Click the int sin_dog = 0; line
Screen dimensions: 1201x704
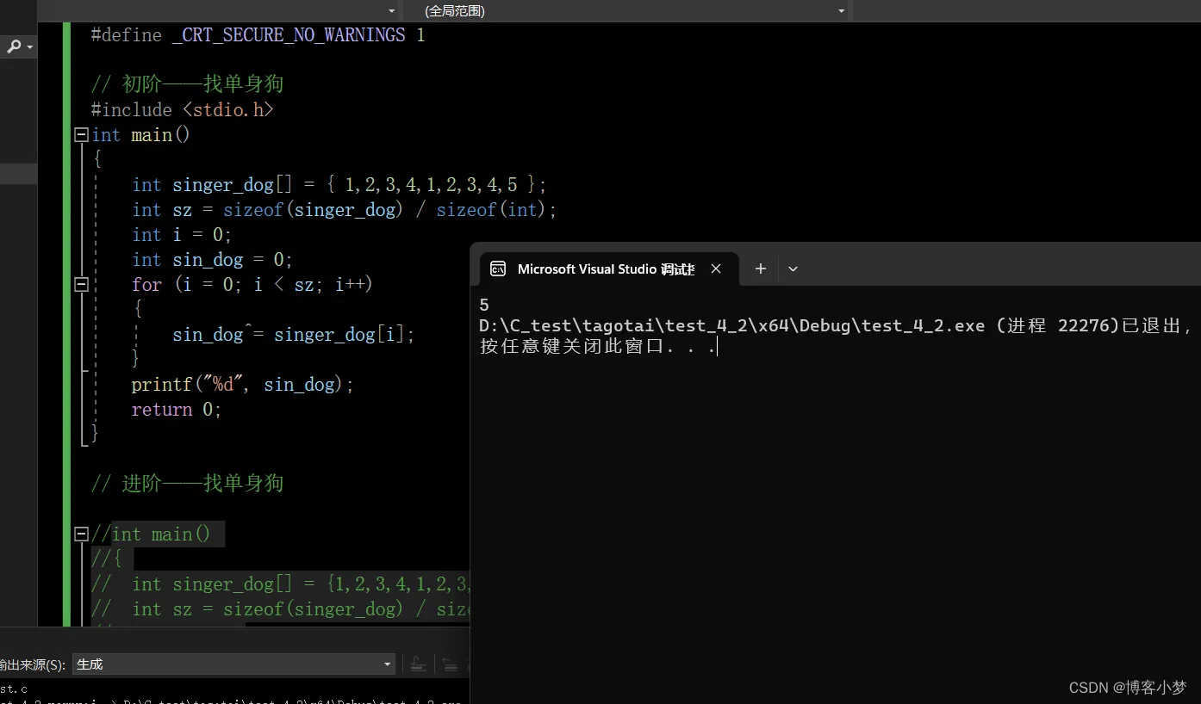click(213, 260)
